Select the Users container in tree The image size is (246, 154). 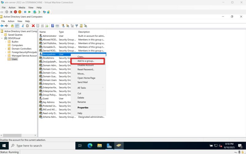14,59
